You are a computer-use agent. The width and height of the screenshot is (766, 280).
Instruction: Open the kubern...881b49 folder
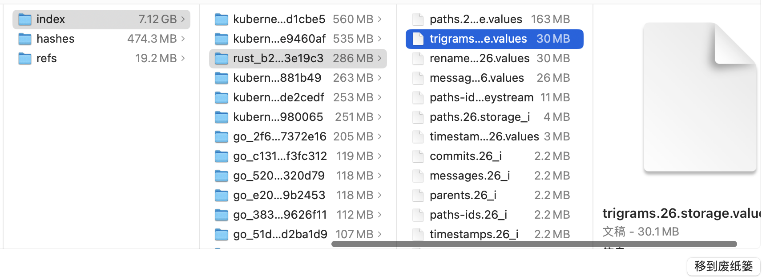tap(277, 78)
